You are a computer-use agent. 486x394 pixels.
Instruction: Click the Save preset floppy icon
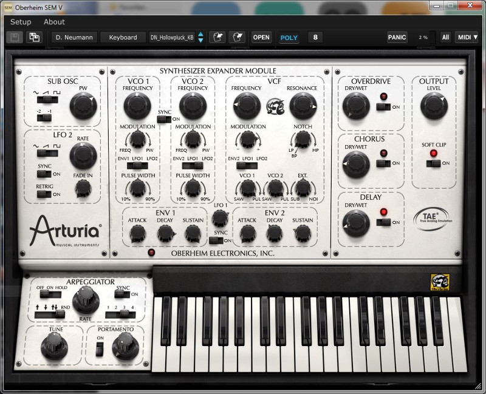point(14,38)
